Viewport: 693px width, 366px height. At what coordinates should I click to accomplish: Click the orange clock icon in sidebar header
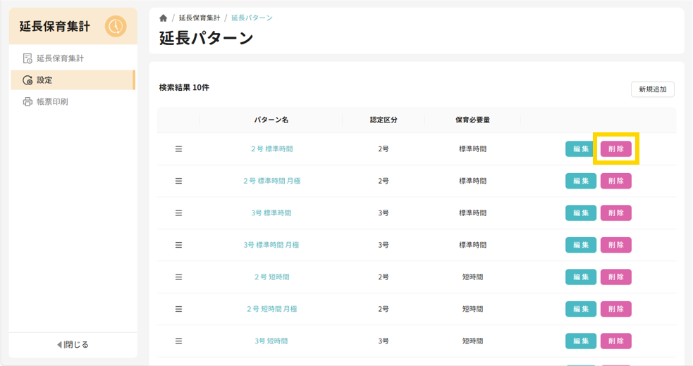116,27
